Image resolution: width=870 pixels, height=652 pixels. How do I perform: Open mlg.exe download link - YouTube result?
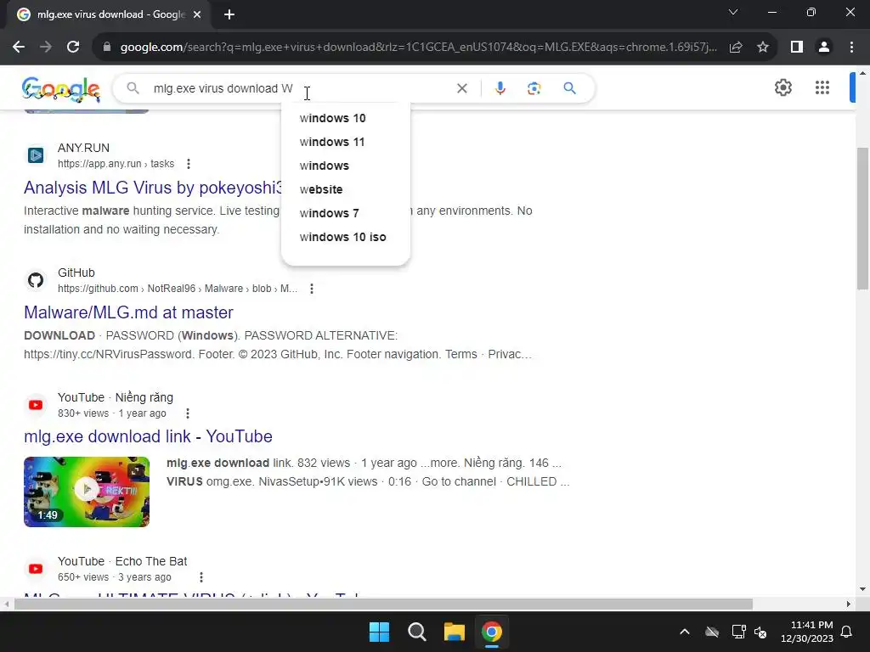pos(148,436)
